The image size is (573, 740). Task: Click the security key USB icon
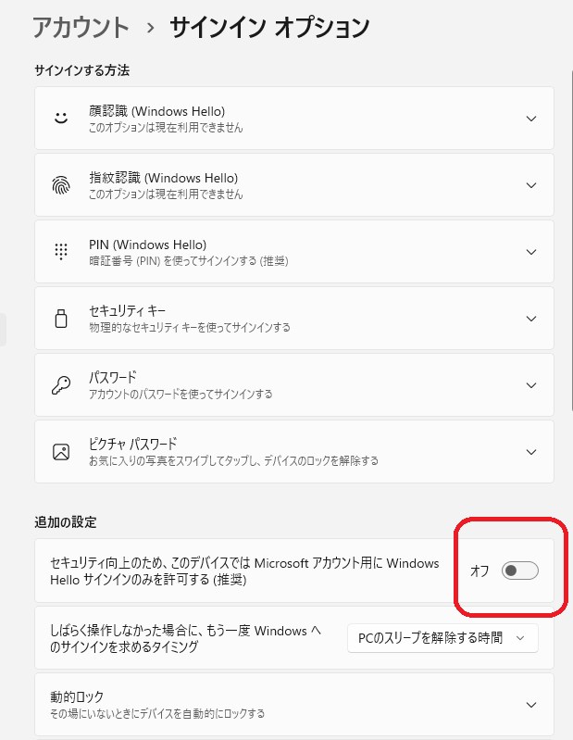click(61, 319)
